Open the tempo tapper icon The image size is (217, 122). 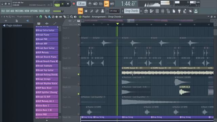[x=185, y=11]
